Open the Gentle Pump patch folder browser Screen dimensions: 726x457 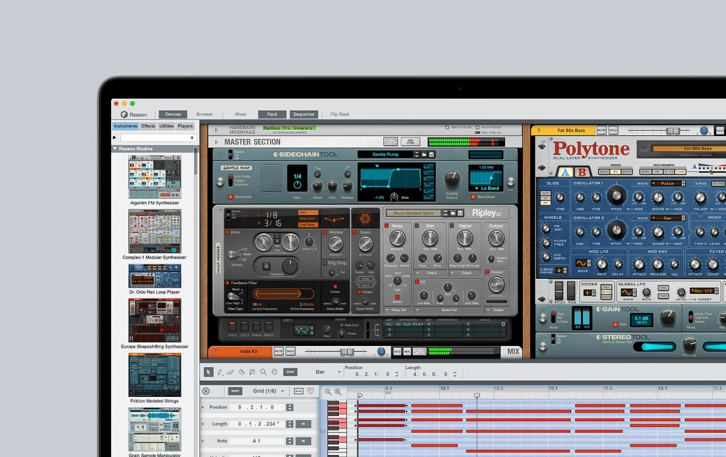point(424,154)
